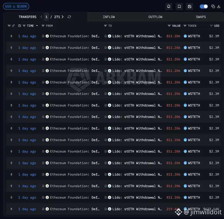Download the transfers via the download icon

219,6
